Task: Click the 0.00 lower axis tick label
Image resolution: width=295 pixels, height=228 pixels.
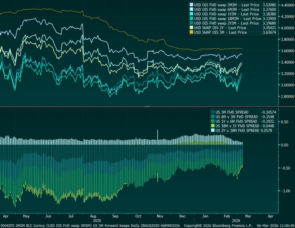Action: tap(285, 145)
